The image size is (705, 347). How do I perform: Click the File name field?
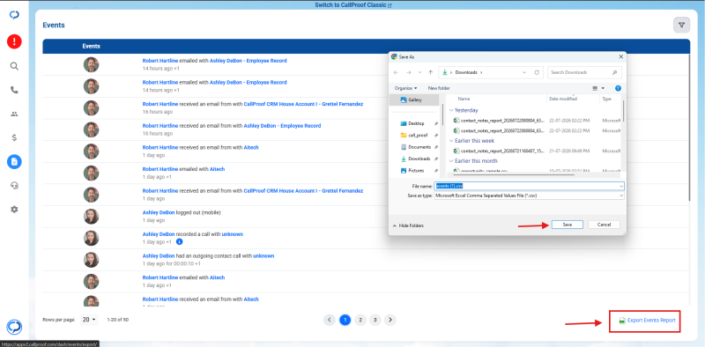[530, 186]
